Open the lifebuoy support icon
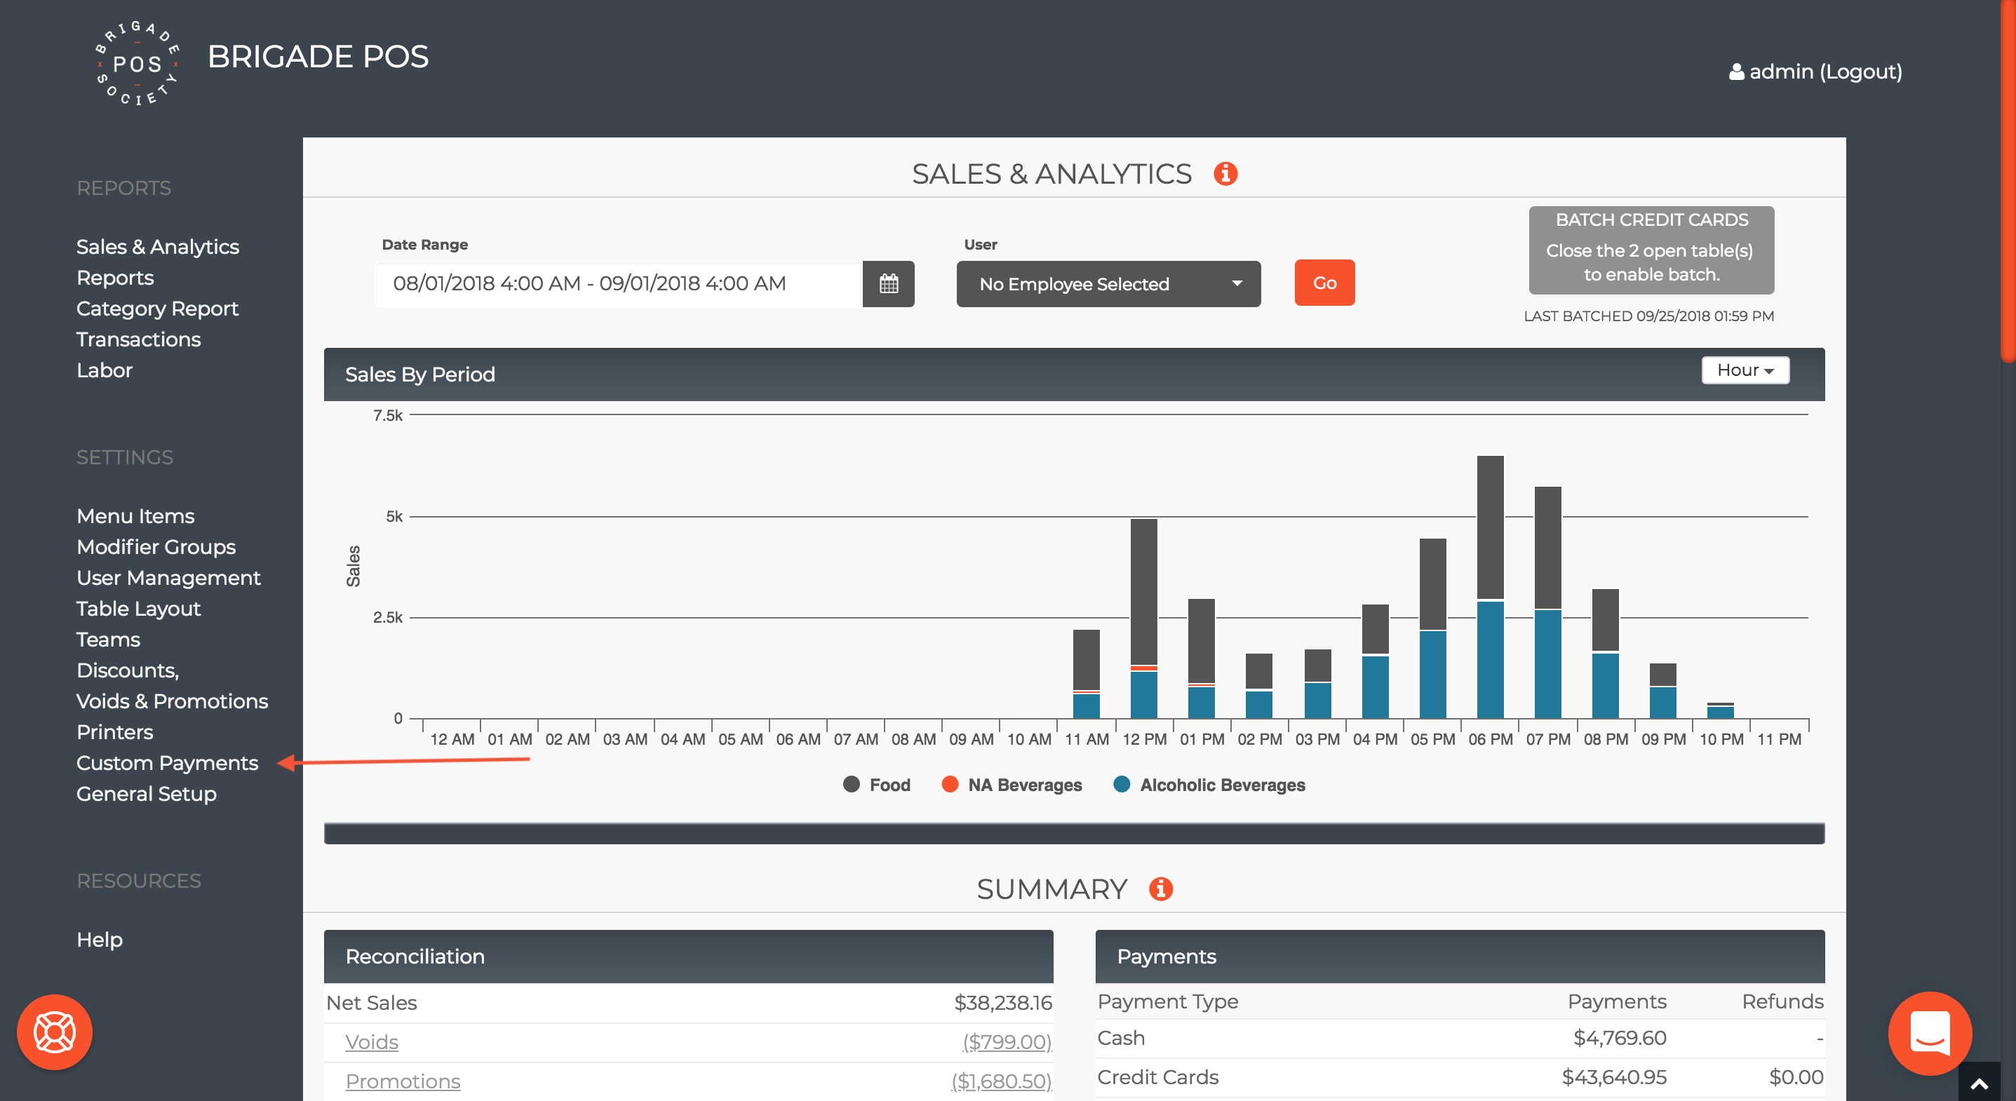 pyautogui.click(x=55, y=1032)
